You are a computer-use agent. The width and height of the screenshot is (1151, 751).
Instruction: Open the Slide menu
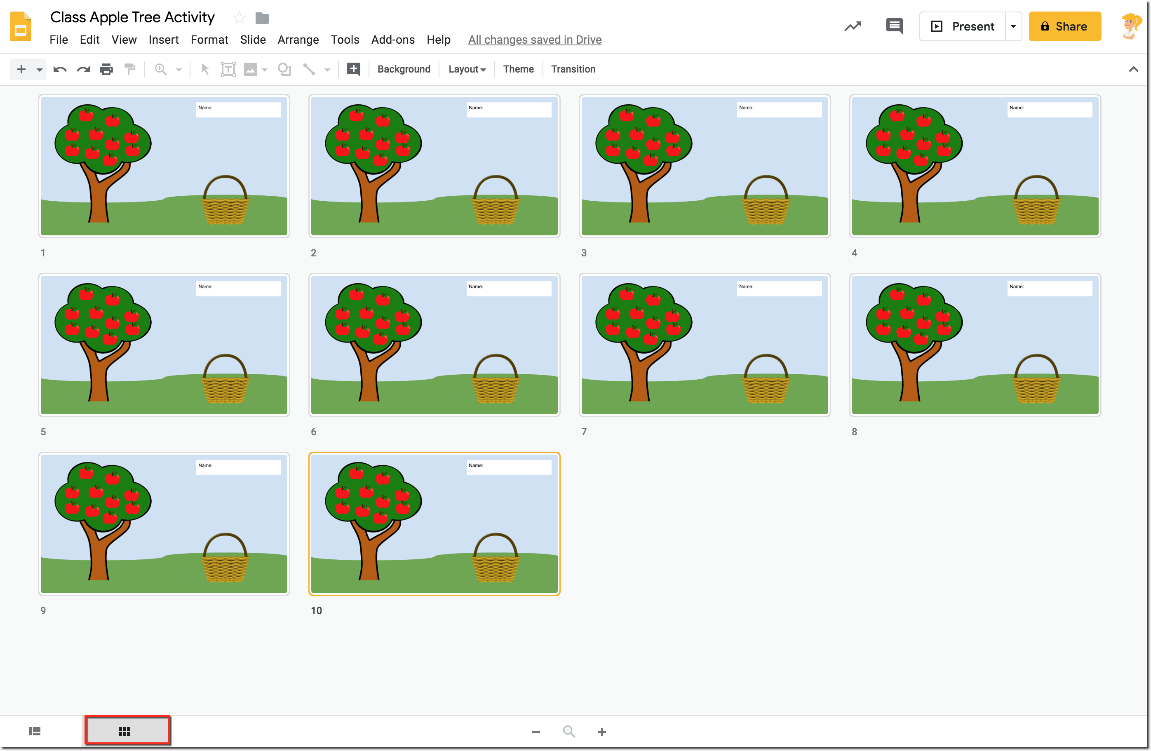pos(253,40)
